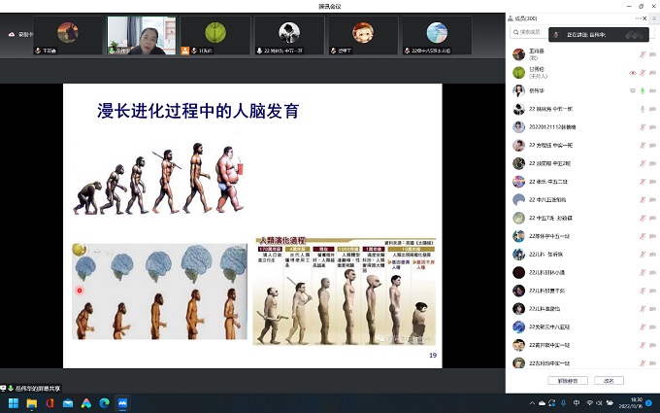Click the red eye icon beside 甘雨松

[x=632, y=73]
